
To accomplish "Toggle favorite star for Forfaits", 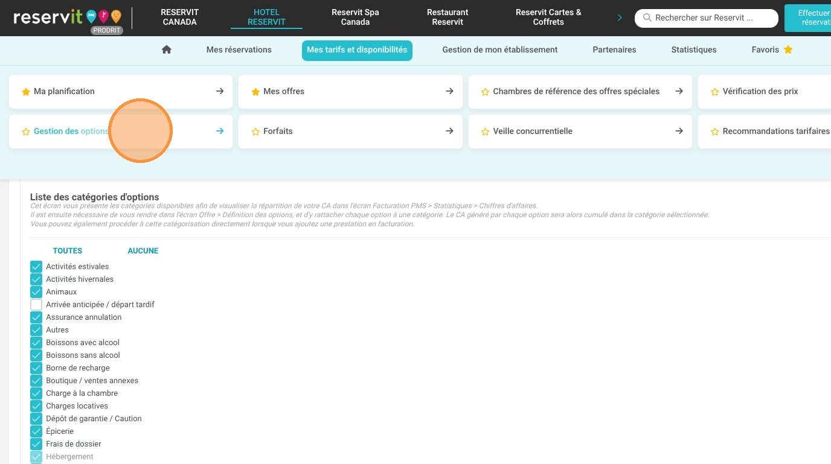I will click(255, 132).
